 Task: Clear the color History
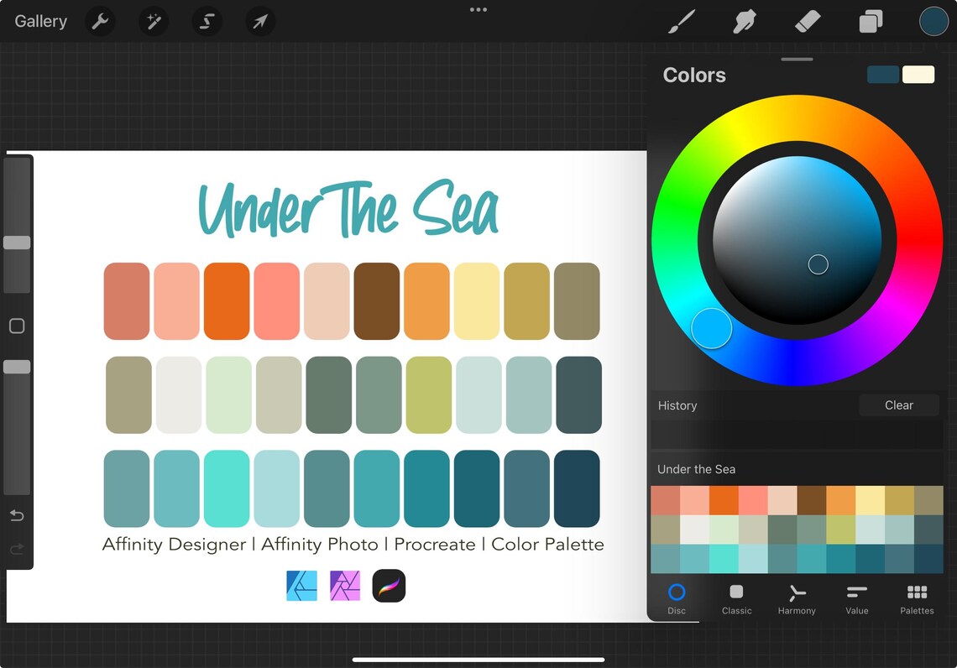tap(899, 405)
